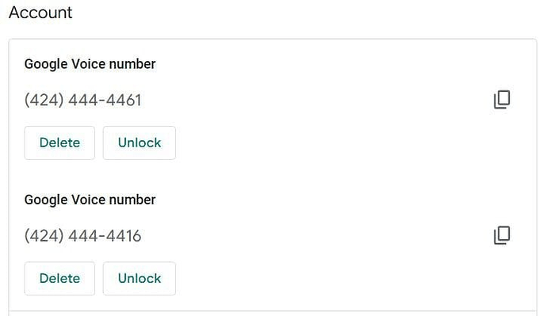Screen dimensions: 547x316
Task: Delete the number ending in 4416
Action: click(x=59, y=278)
